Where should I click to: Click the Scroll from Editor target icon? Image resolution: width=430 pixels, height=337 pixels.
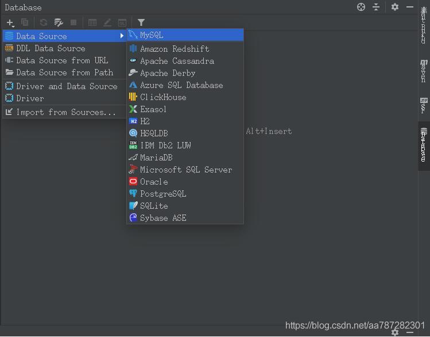coord(361,7)
